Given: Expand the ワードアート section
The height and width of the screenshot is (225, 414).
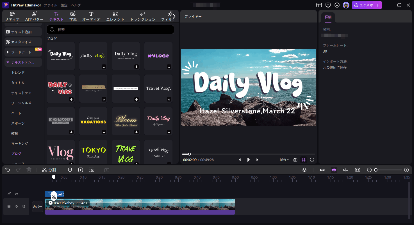Looking at the screenshot, I should [23, 52].
